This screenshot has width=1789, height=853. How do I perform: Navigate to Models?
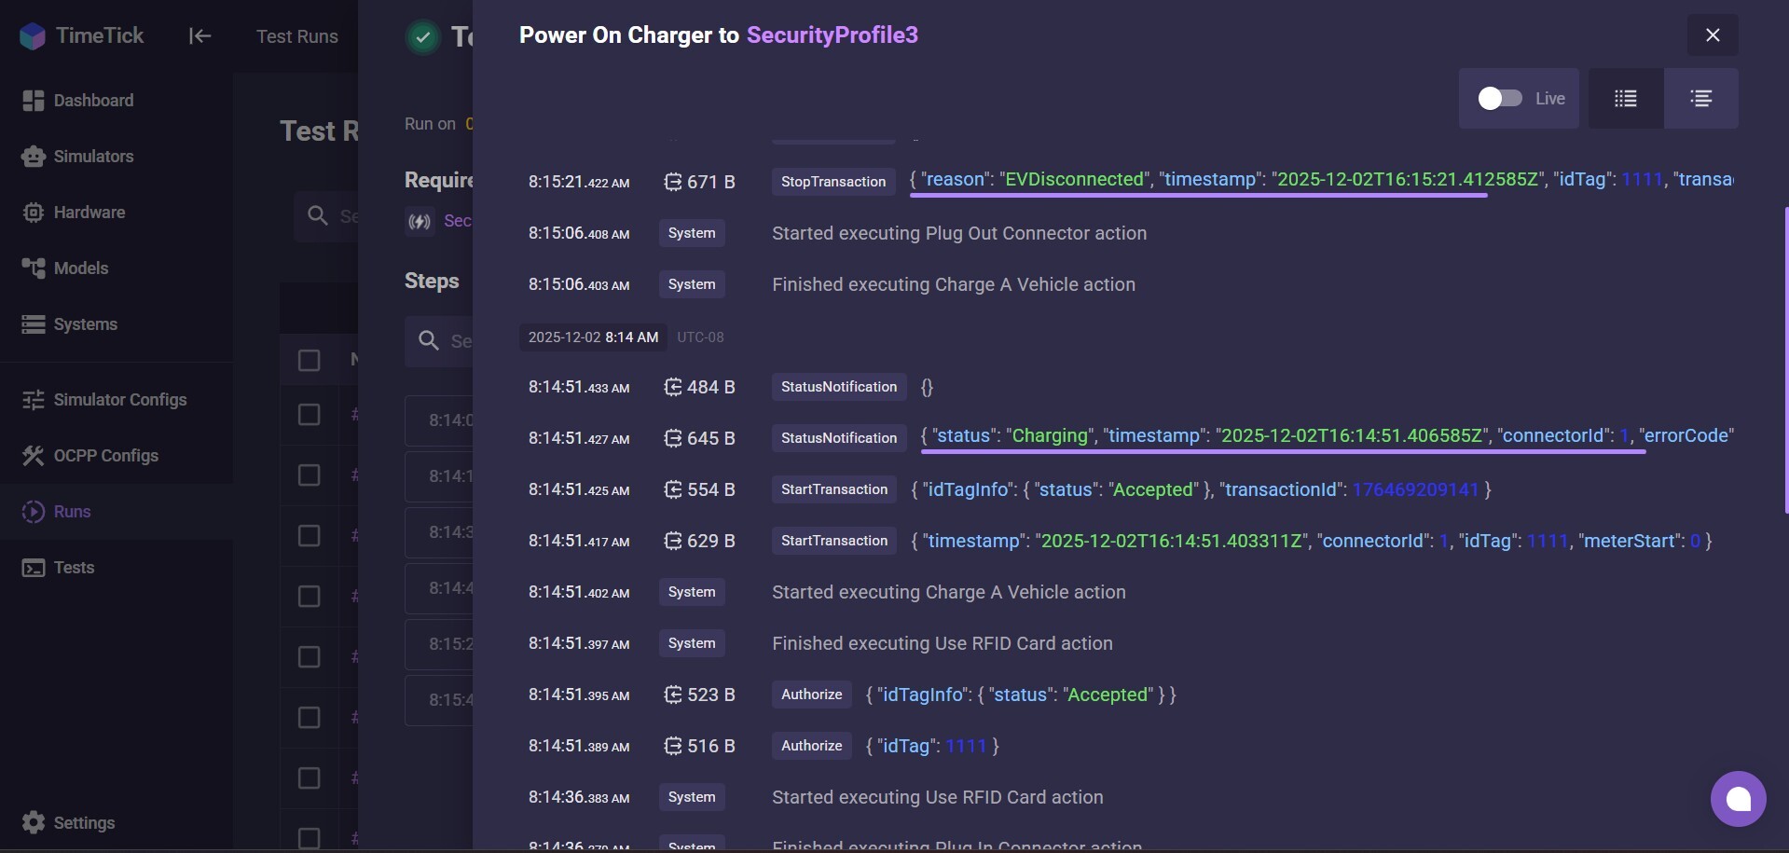click(80, 268)
